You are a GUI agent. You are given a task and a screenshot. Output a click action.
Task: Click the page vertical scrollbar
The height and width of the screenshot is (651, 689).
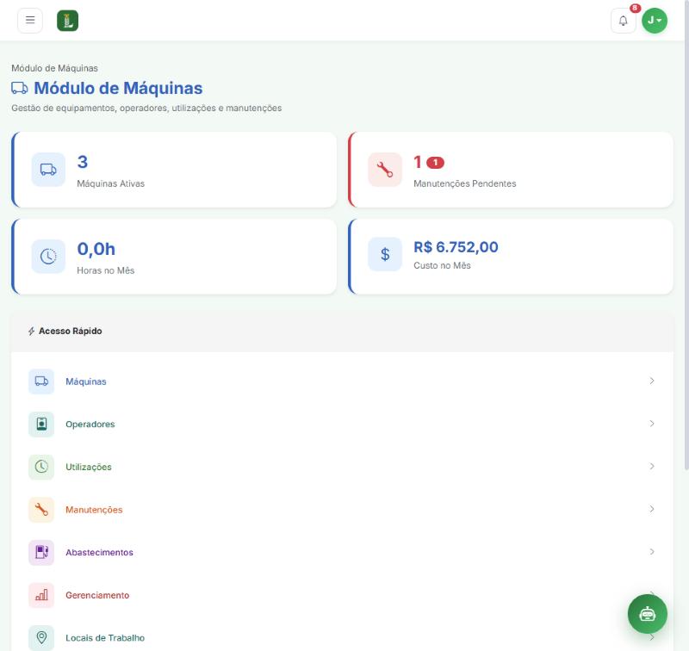tap(686, 237)
